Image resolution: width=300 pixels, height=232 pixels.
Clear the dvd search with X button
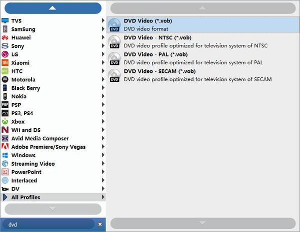pyautogui.click(x=100, y=225)
